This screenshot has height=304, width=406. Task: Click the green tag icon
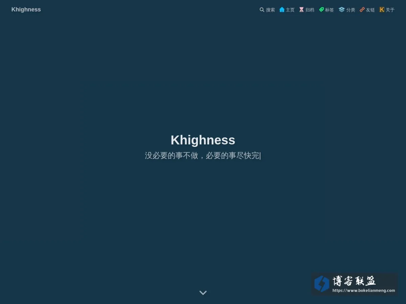coord(321,10)
